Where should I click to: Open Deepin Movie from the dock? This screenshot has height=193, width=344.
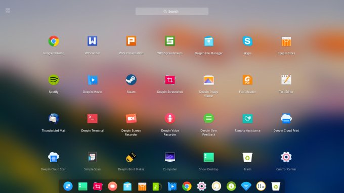tap(172, 186)
